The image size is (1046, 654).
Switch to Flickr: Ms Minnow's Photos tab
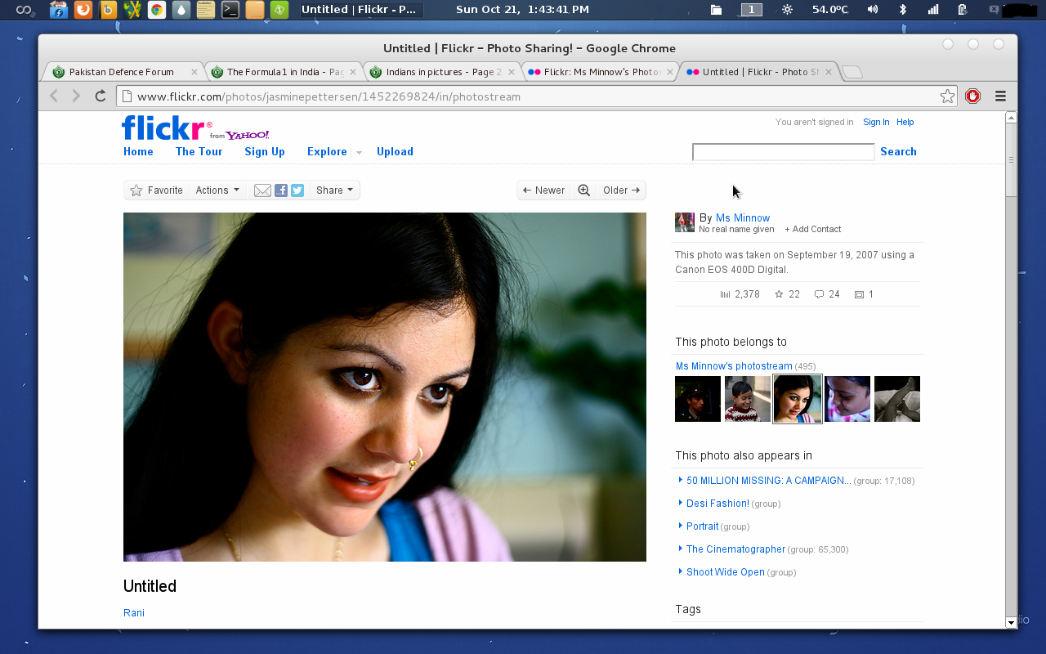(x=601, y=72)
